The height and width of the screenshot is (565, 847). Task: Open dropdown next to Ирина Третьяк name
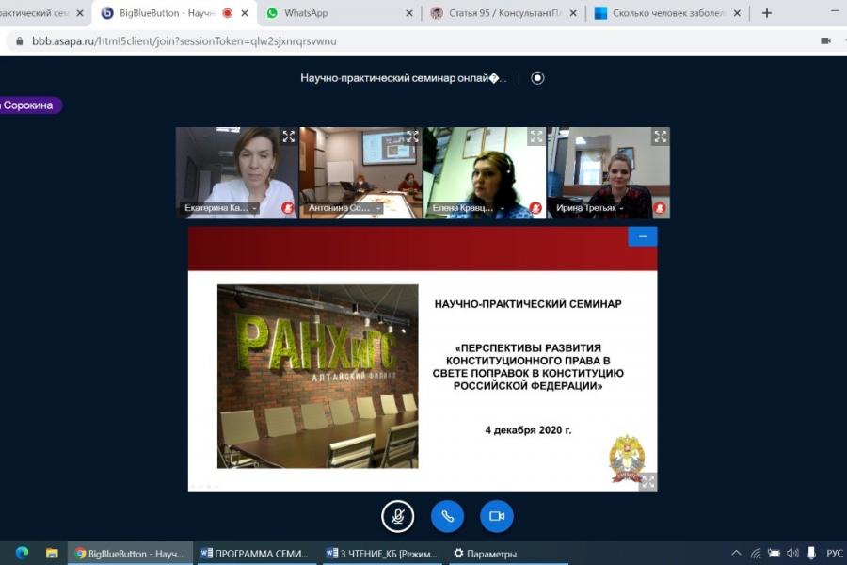point(621,208)
